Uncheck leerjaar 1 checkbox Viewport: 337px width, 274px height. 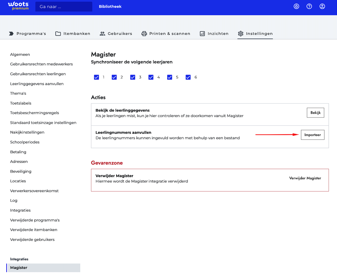tap(97, 77)
